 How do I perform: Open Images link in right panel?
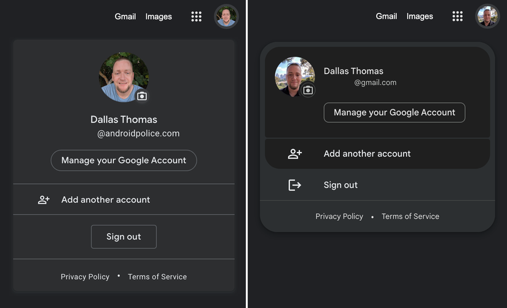click(420, 16)
